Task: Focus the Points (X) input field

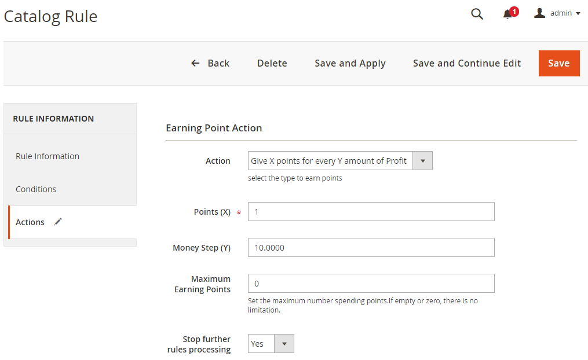Action: 371,212
